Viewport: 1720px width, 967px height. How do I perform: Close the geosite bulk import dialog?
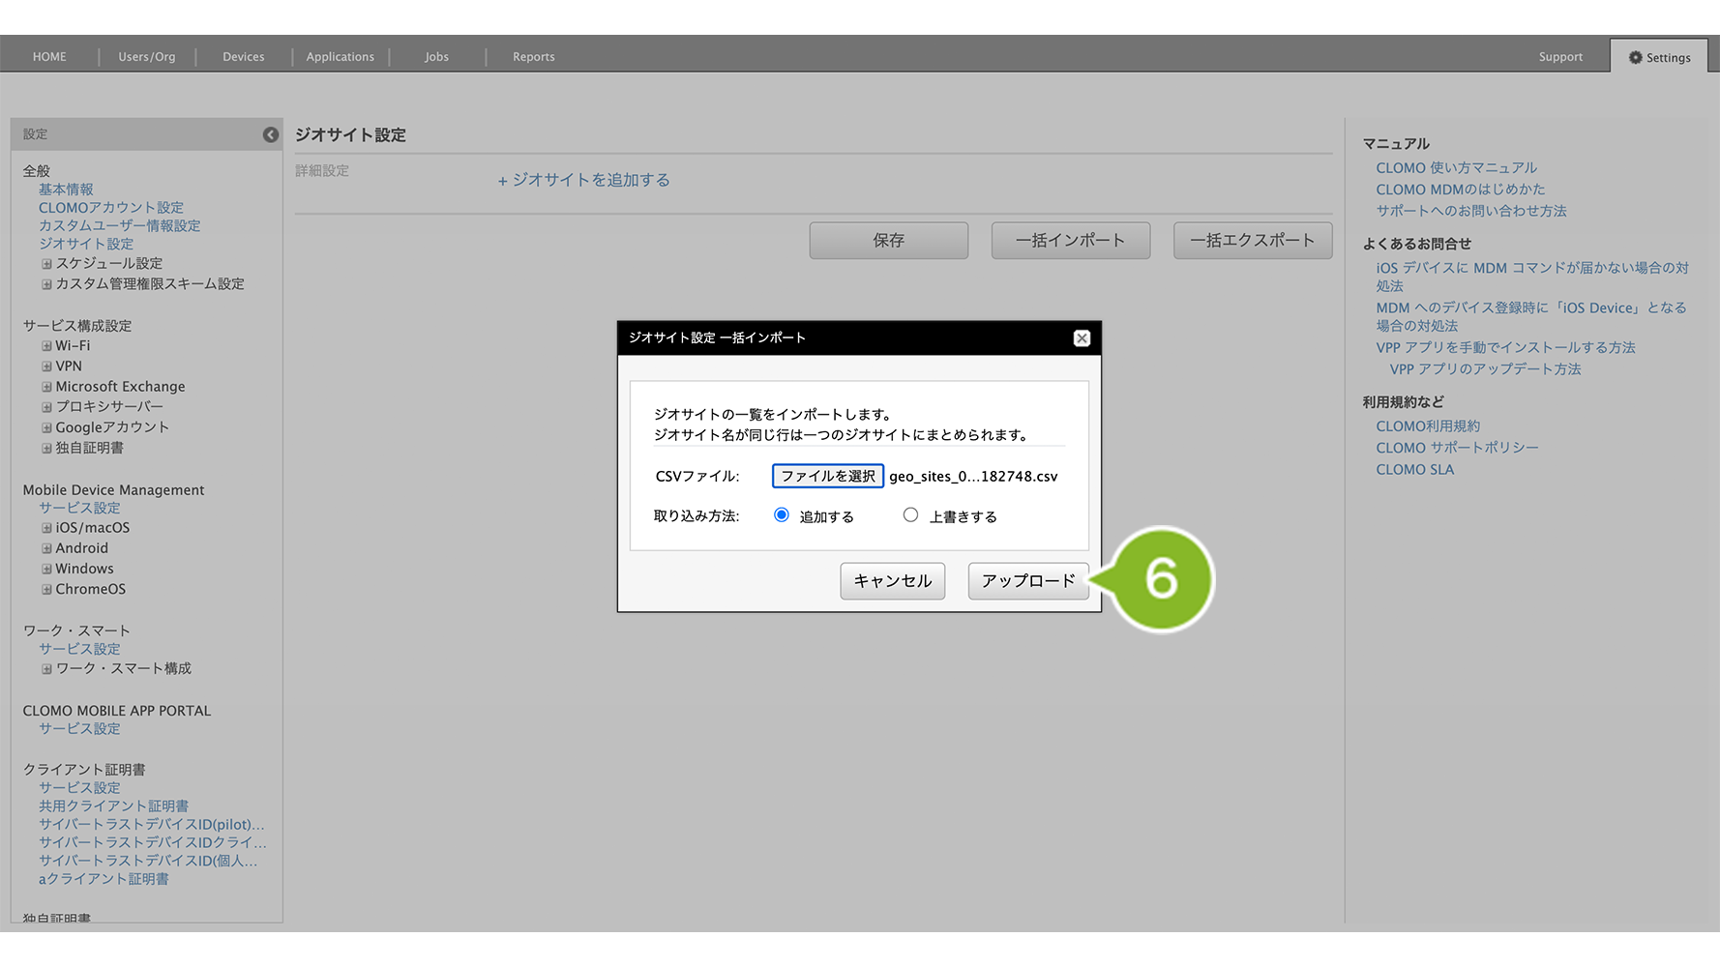pyautogui.click(x=1082, y=338)
